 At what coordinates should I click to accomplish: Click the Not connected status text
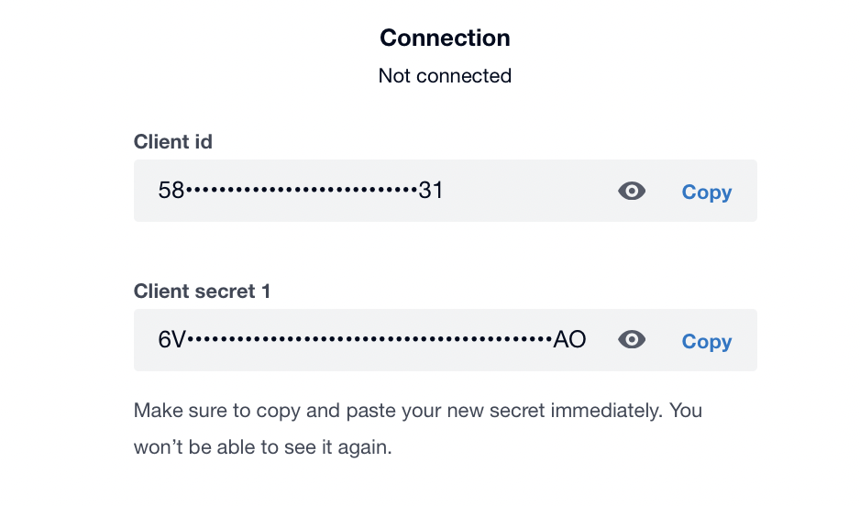click(x=445, y=76)
